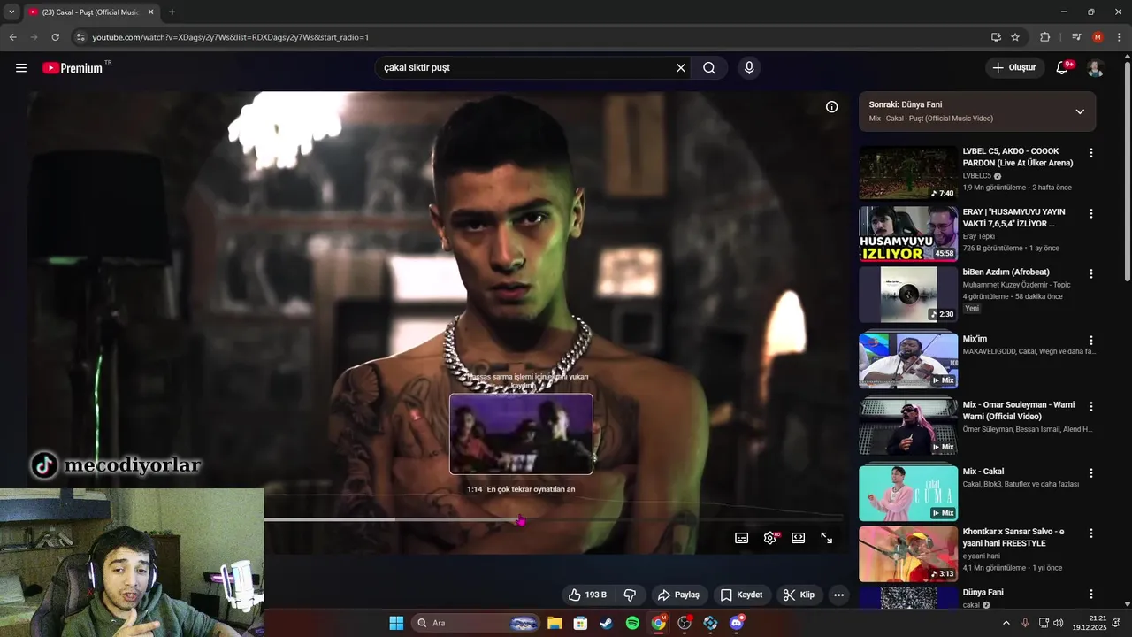The height and width of the screenshot is (637, 1132).
Task: Click the seek preview thumbnail at 1:14
Action: pos(521,434)
